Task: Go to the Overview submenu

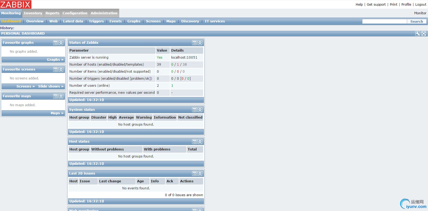Action: coord(35,21)
